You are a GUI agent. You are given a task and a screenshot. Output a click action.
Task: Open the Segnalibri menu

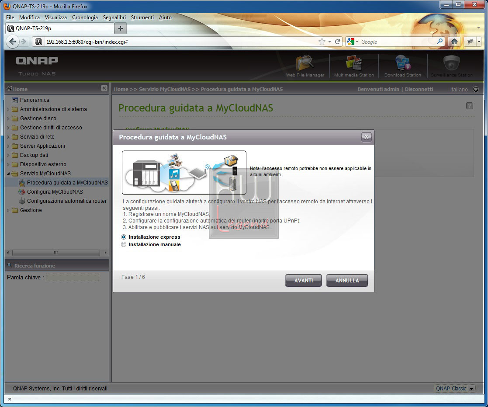tap(114, 17)
